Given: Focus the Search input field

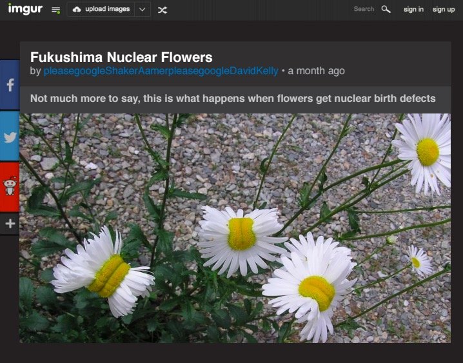Looking at the screenshot, I should point(363,9).
